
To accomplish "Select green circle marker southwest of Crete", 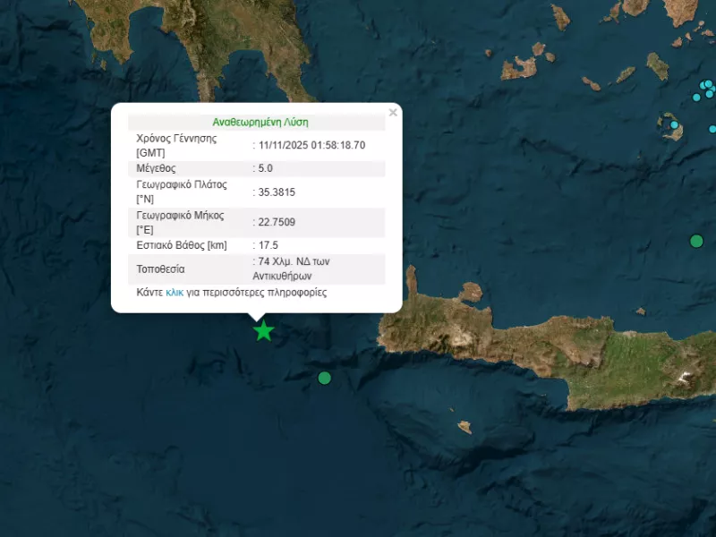I will pyautogui.click(x=325, y=378).
